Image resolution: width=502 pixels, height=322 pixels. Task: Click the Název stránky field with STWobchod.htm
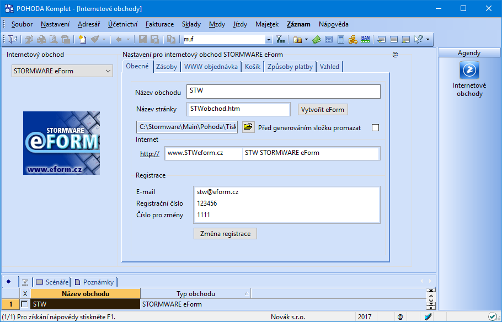(238, 109)
